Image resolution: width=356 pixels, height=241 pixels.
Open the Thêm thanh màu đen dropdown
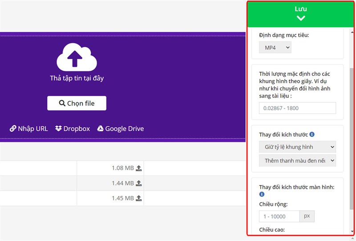coord(297,161)
